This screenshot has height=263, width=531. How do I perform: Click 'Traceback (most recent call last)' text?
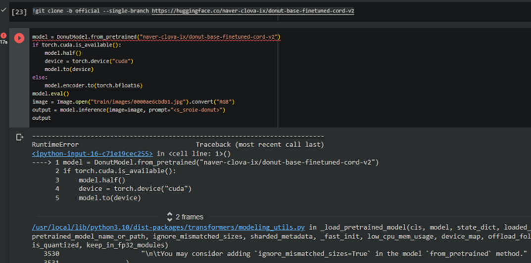pyautogui.click(x=260, y=145)
